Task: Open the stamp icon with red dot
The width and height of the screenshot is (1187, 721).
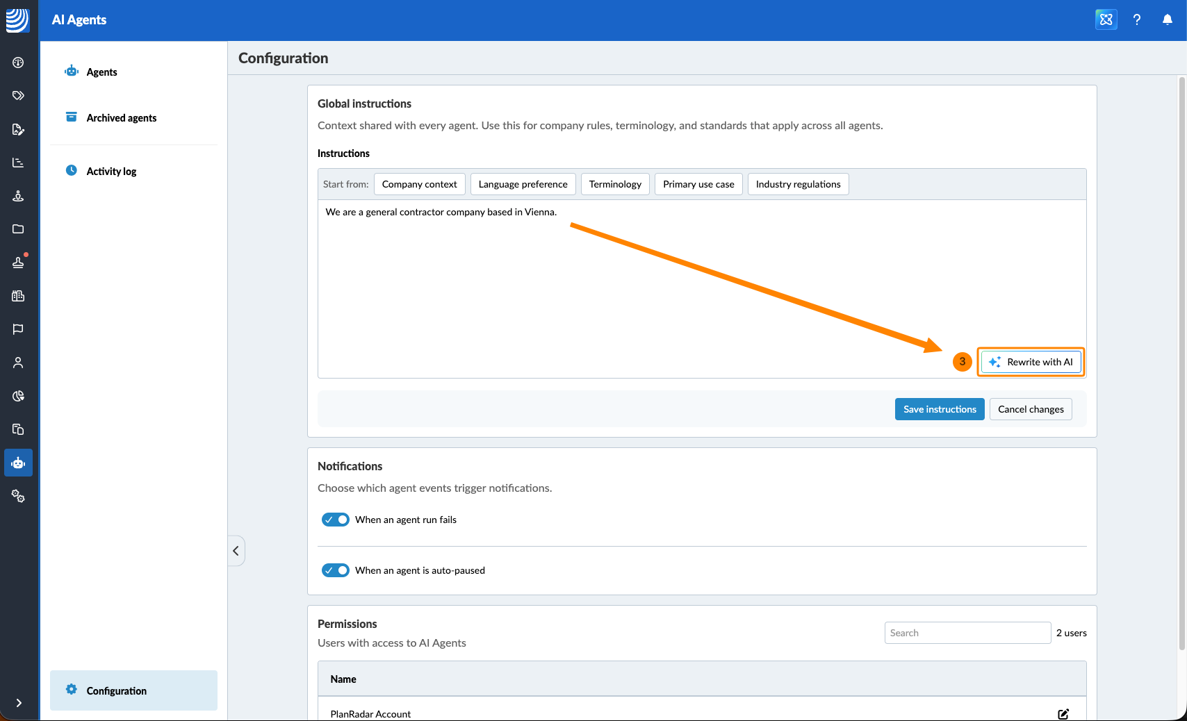Action: pos(18,263)
